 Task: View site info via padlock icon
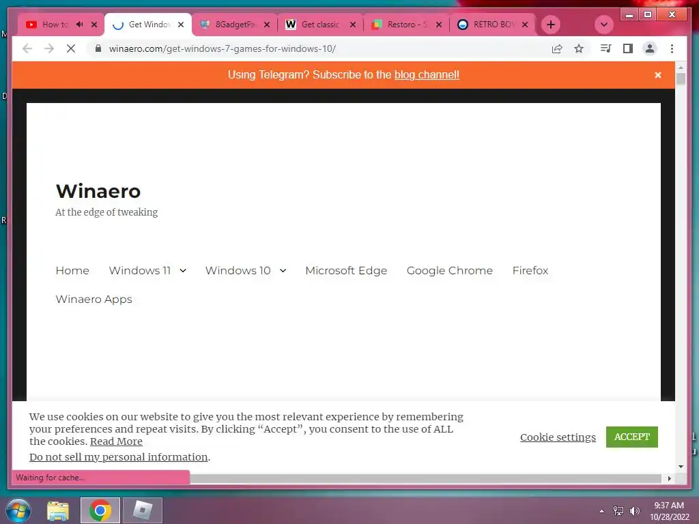click(x=98, y=48)
